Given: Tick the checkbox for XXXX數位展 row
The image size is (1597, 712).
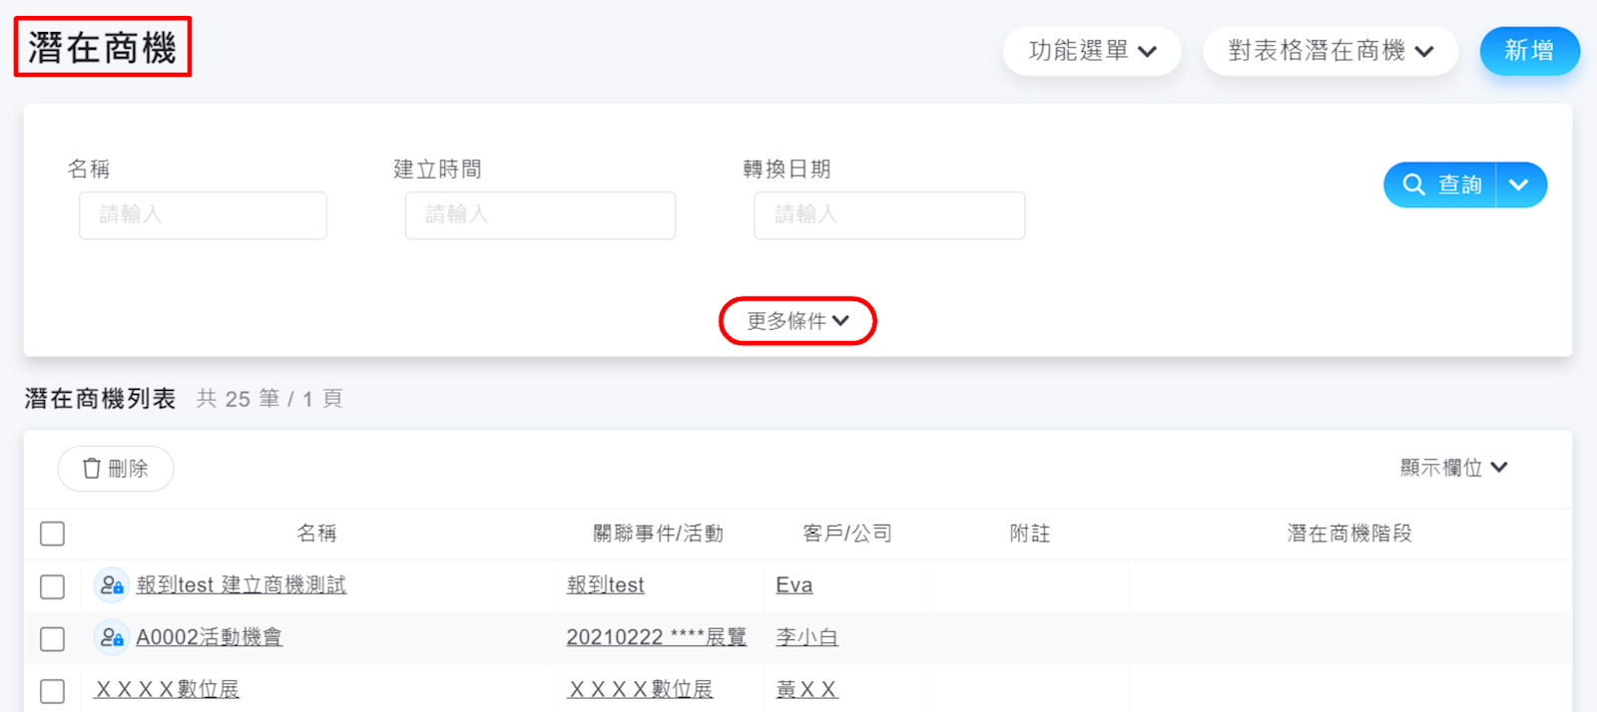Looking at the screenshot, I should (x=53, y=690).
